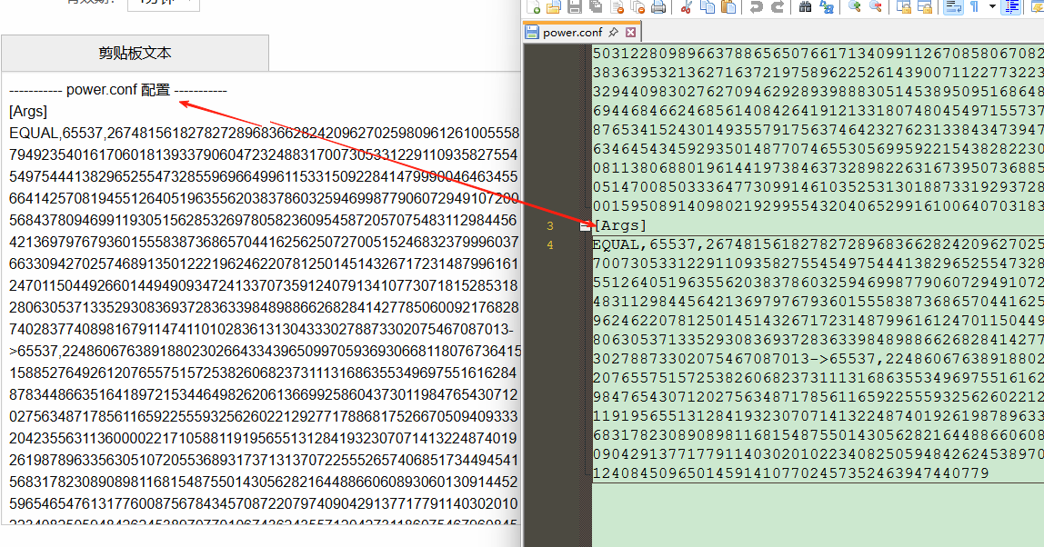
Task: Toggle Word Wrap in the toolbar
Action: pyautogui.click(x=953, y=6)
